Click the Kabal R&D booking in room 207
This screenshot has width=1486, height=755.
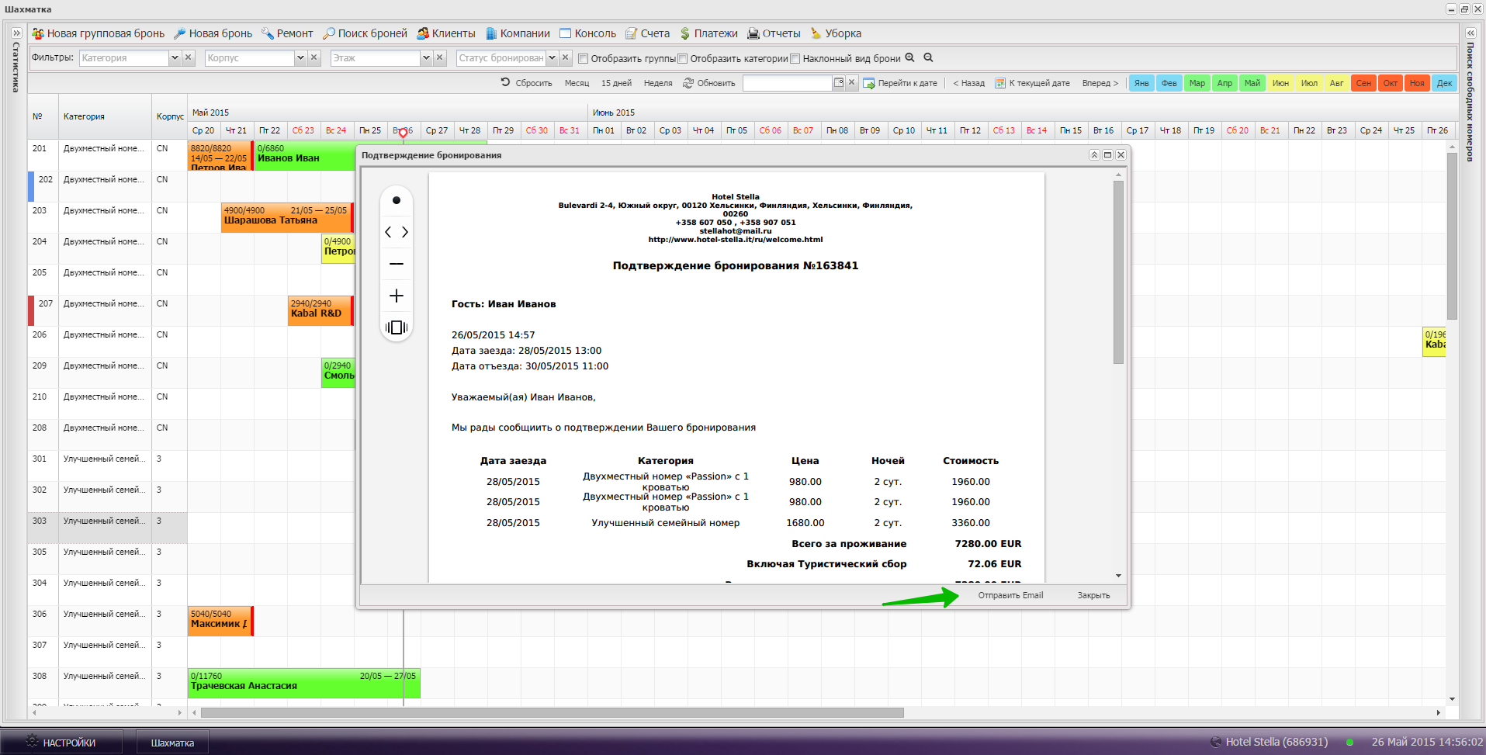click(320, 310)
